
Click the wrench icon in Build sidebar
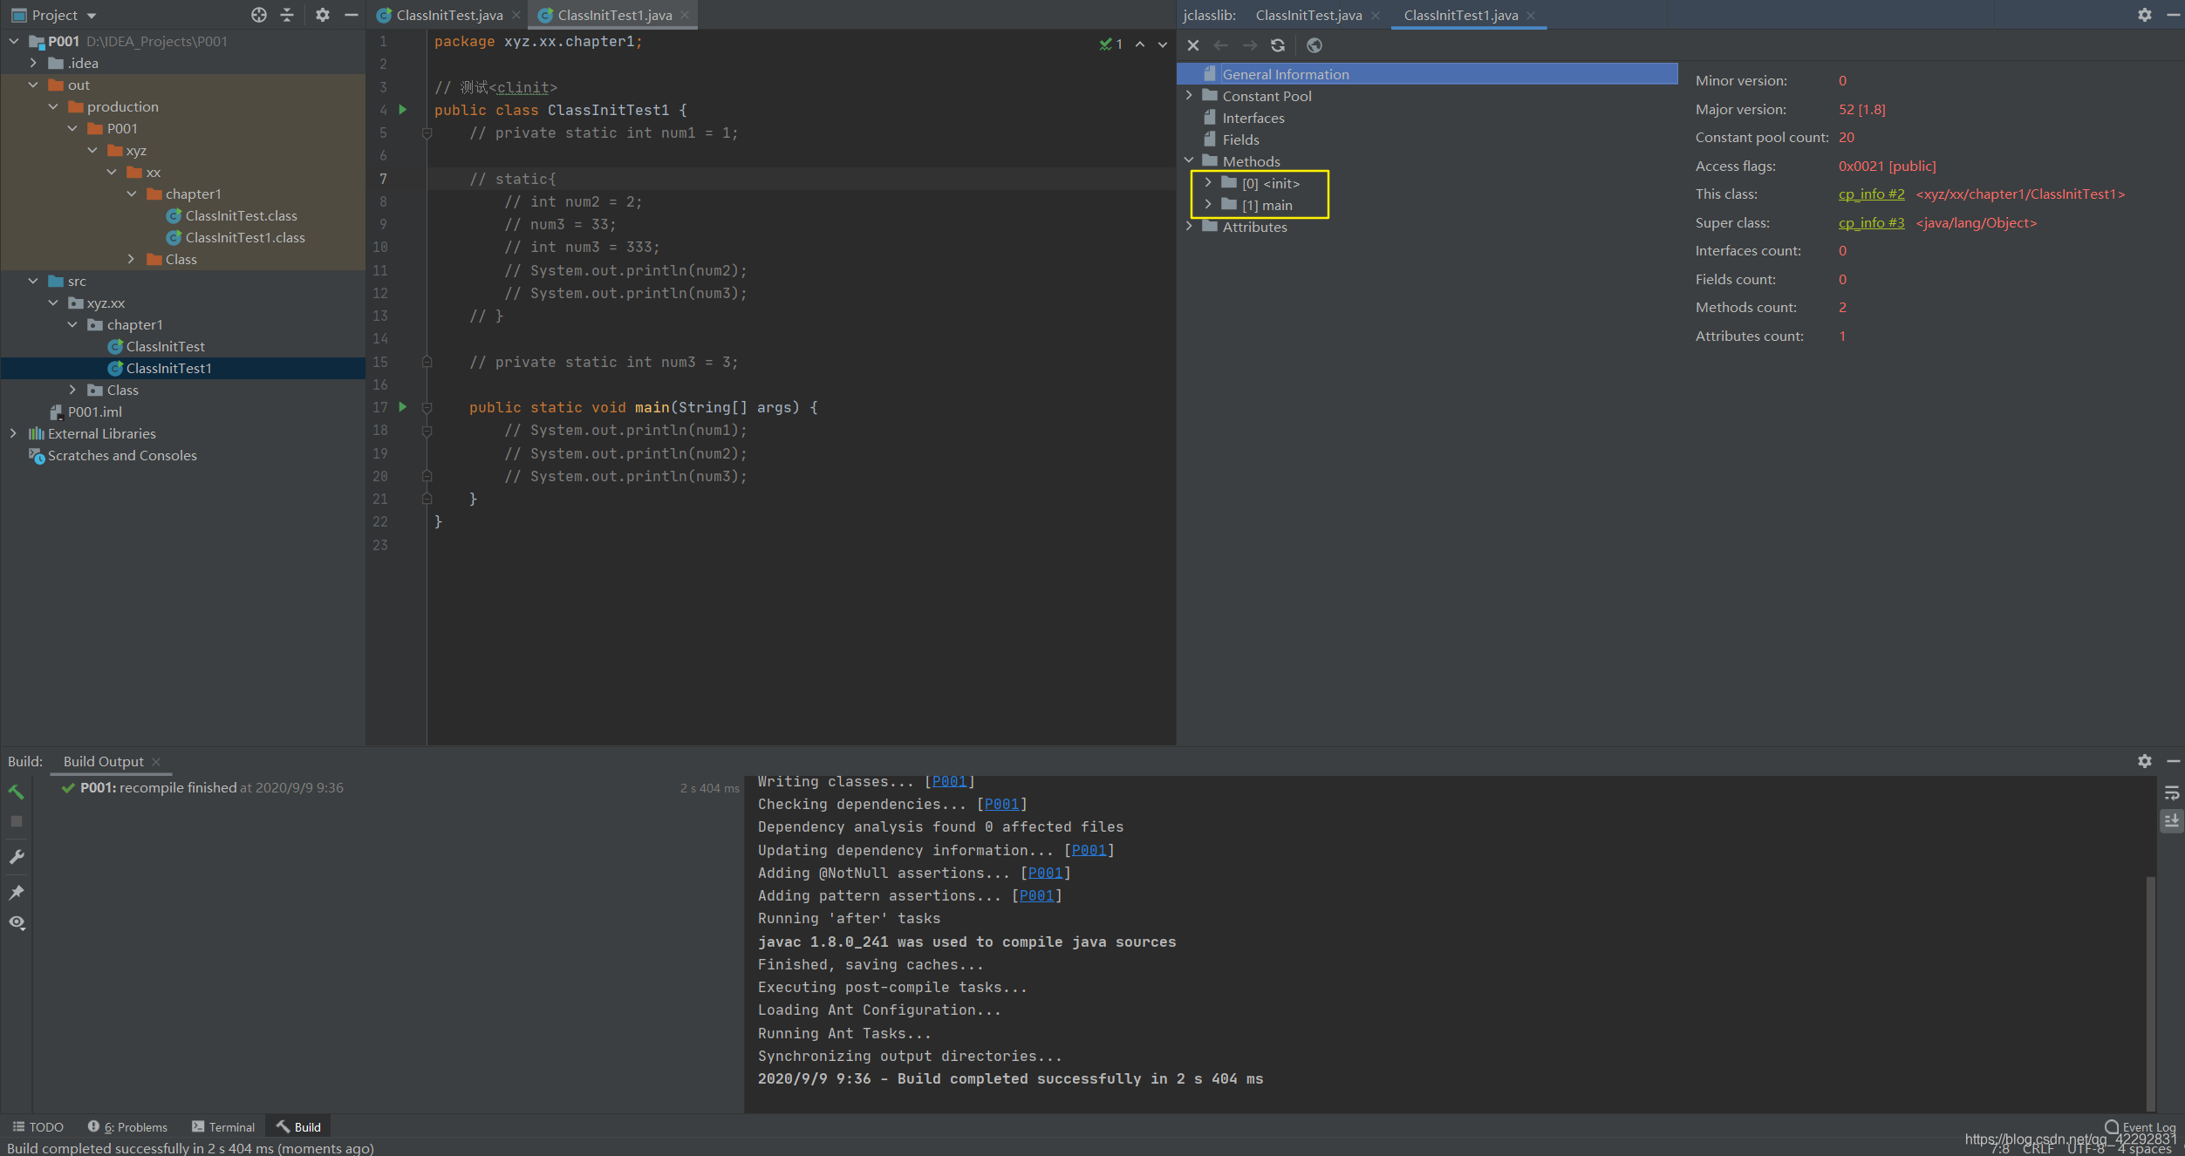coord(17,857)
